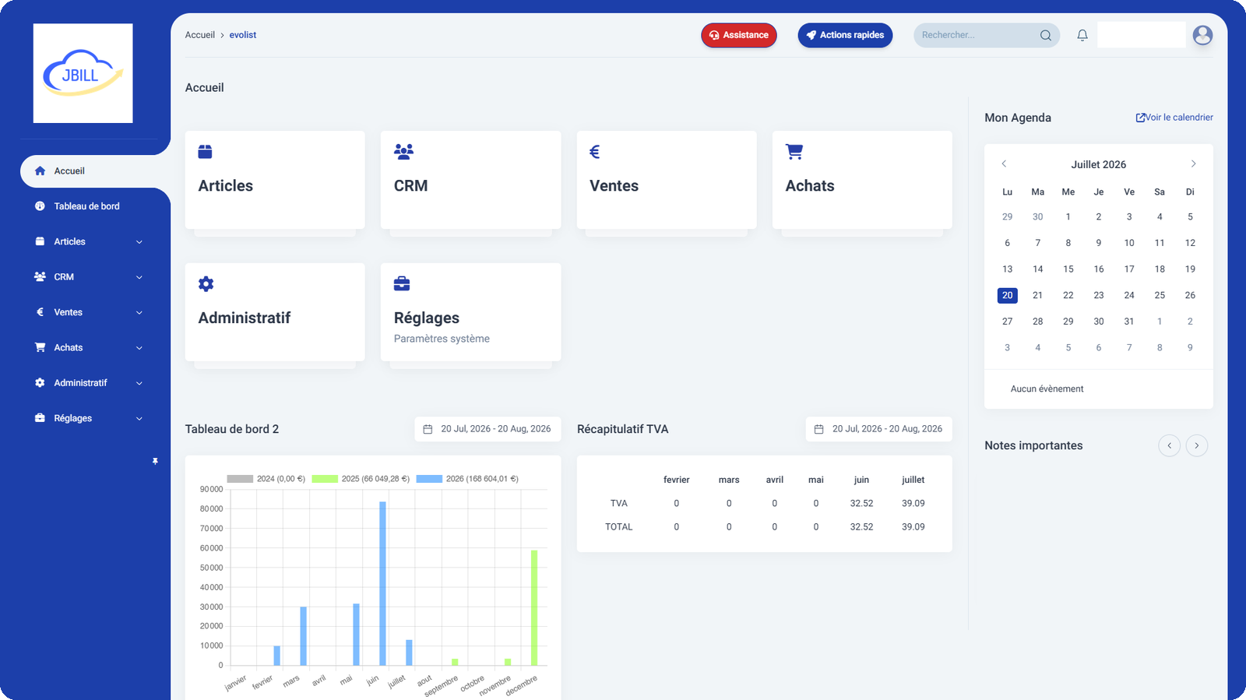Click the 'Aucun évènement' text
Image resolution: width=1246 pixels, height=700 pixels.
1047,389
